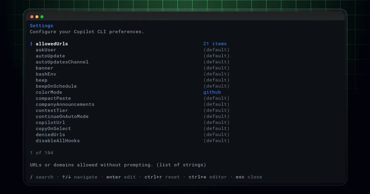Click the beep setting entry

coord(42,80)
